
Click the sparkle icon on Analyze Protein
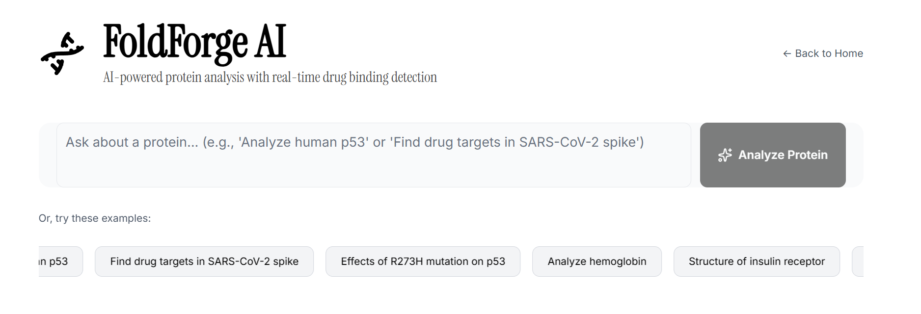coord(725,155)
